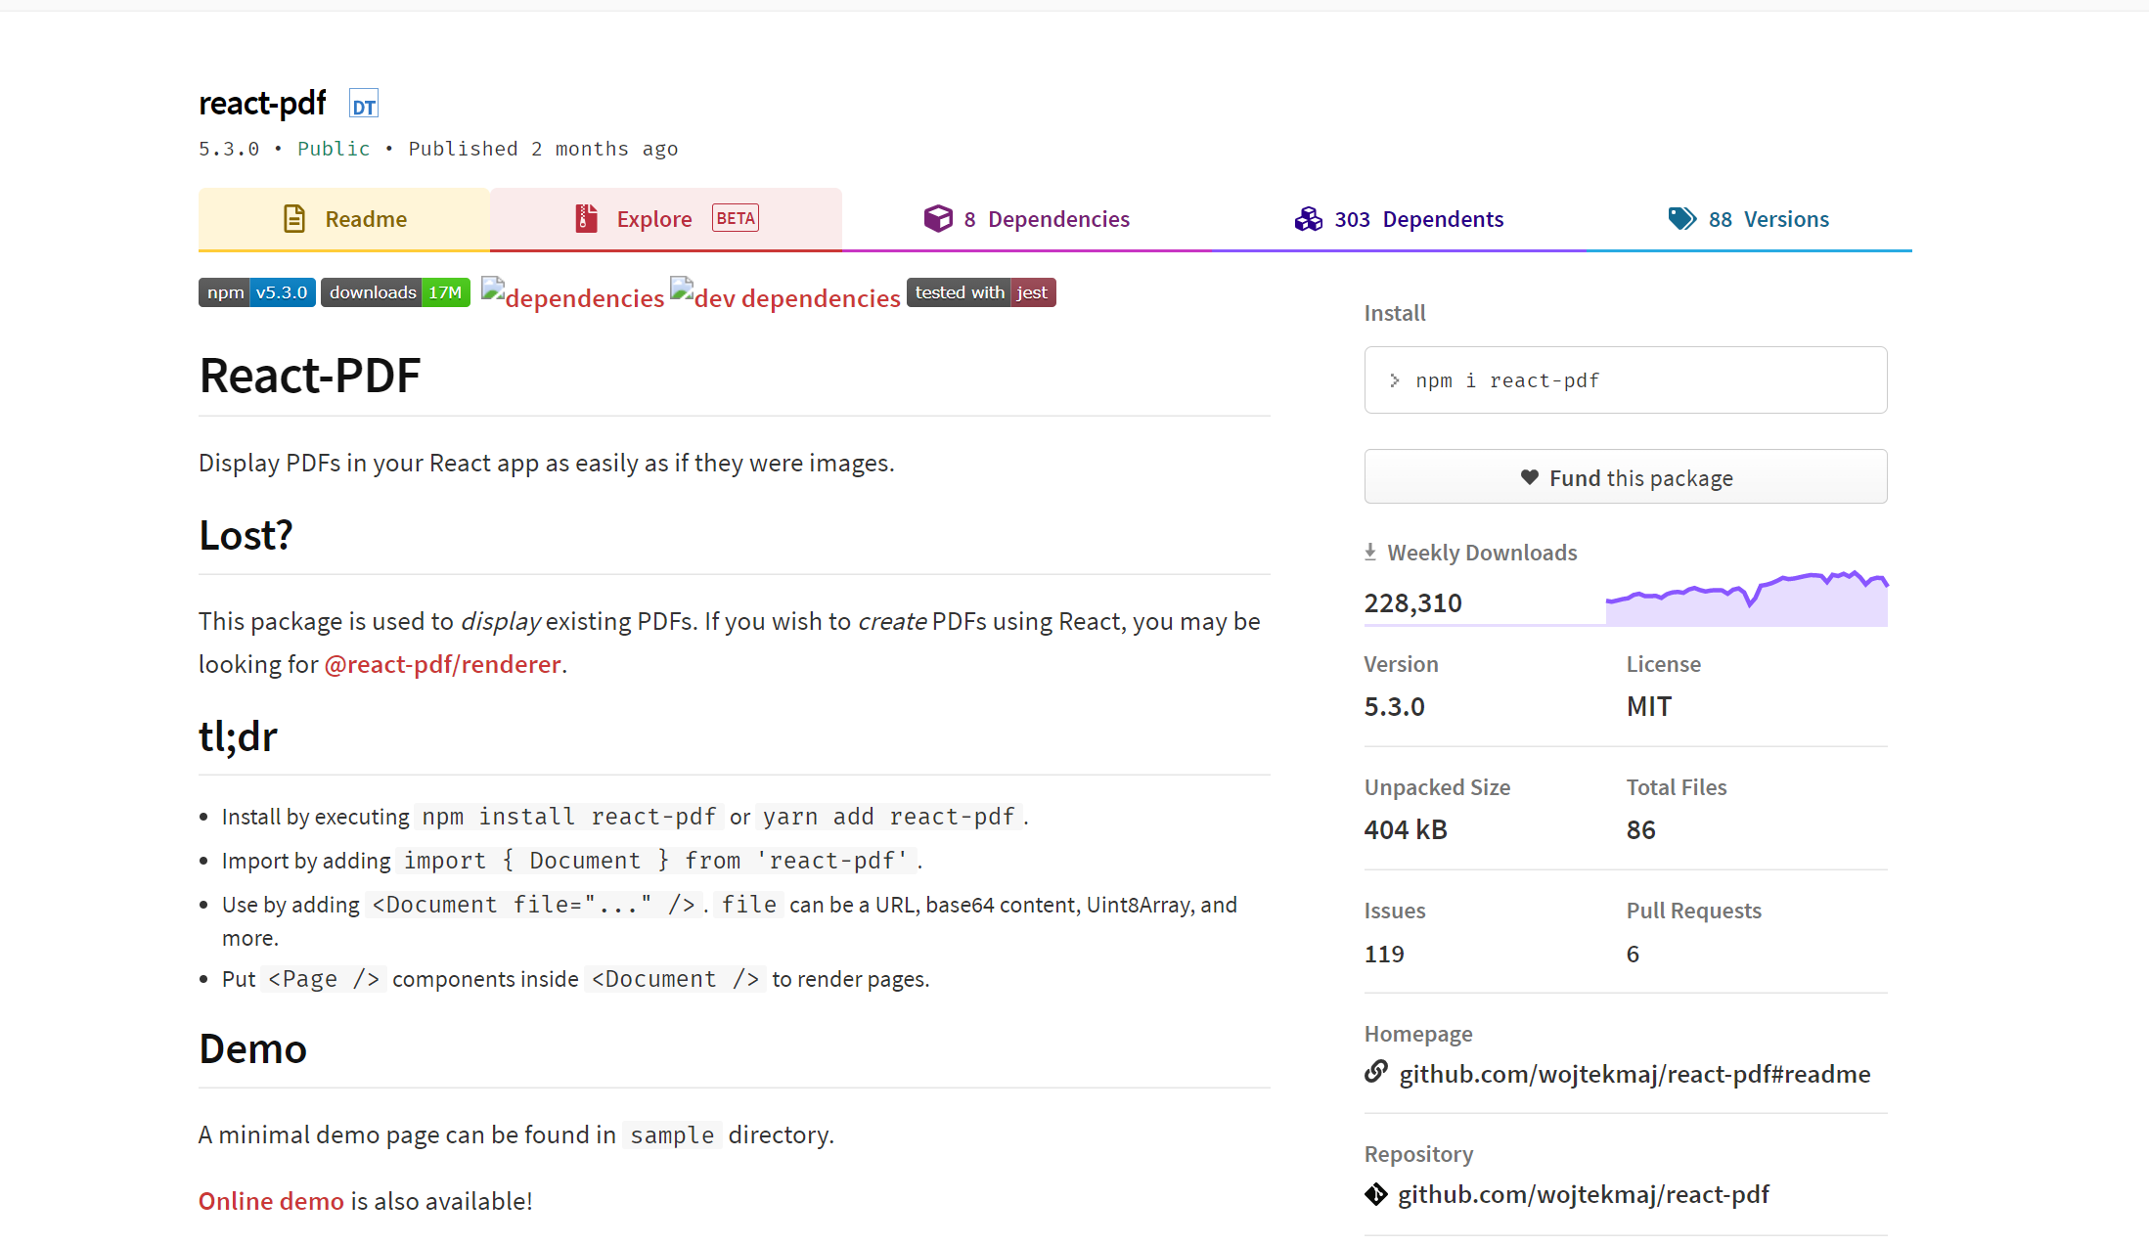Click the Fund this package button
This screenshot has width=2149, height=1245.
point(1626,477)
